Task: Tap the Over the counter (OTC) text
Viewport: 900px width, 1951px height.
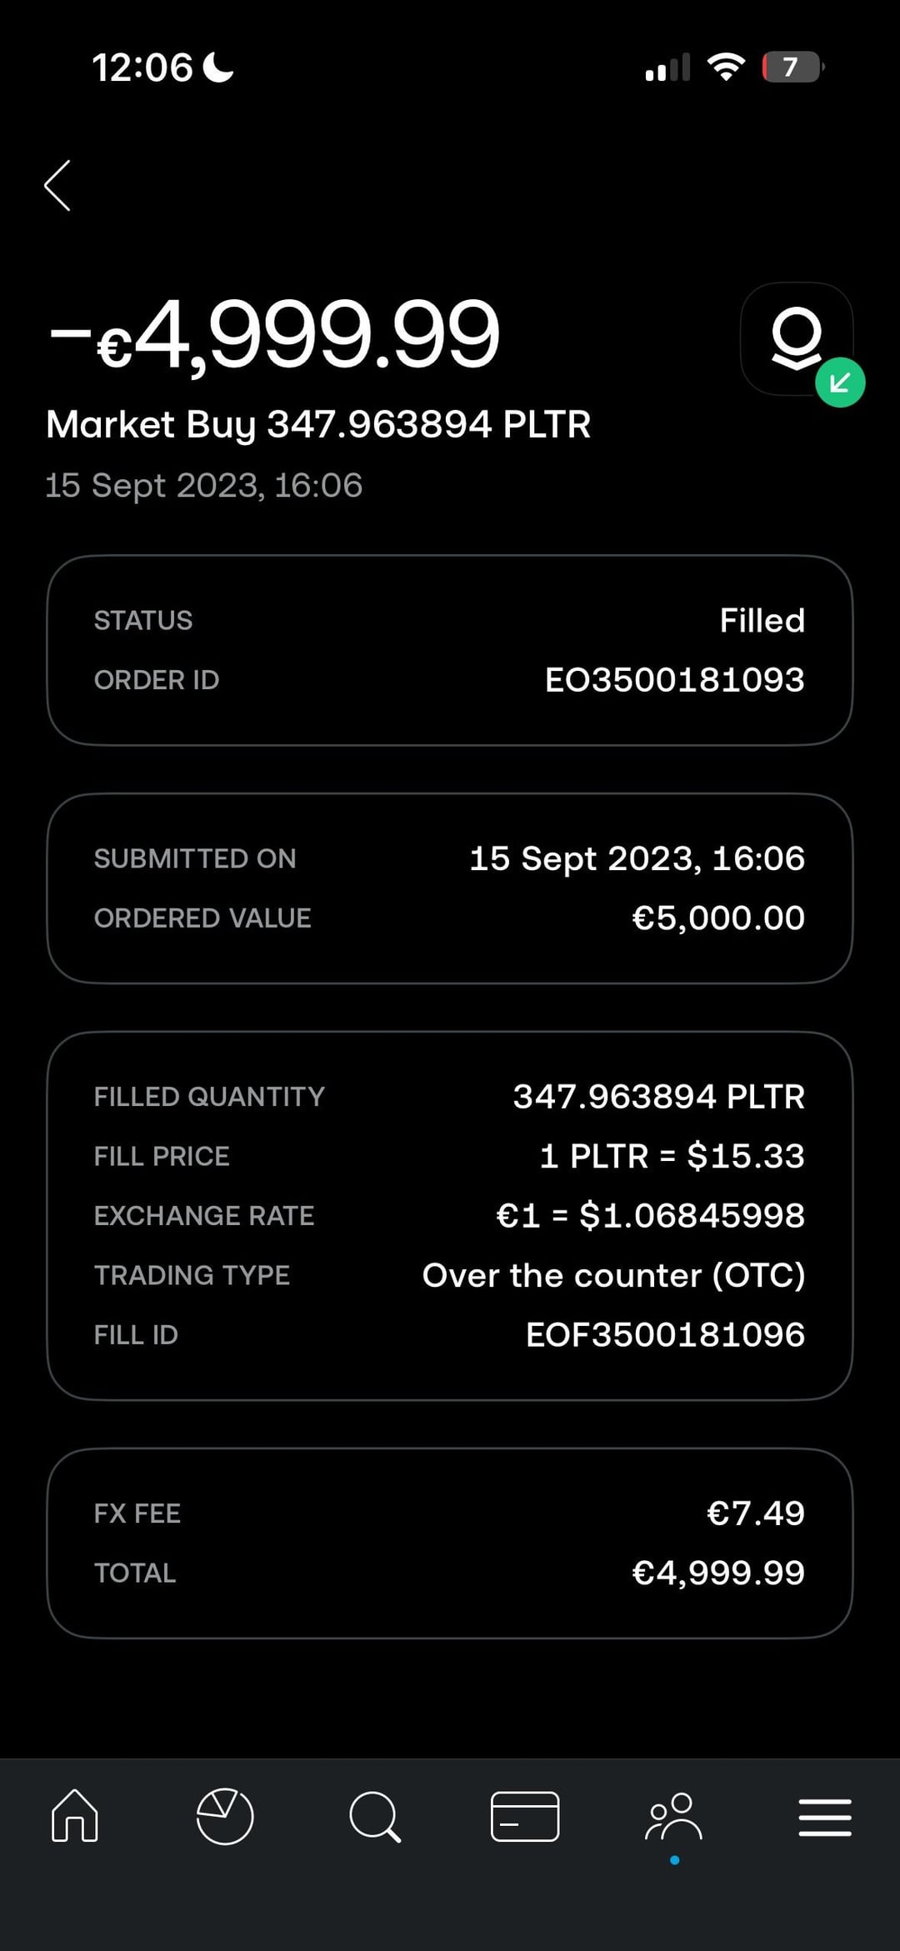Action: point(613,1276)
